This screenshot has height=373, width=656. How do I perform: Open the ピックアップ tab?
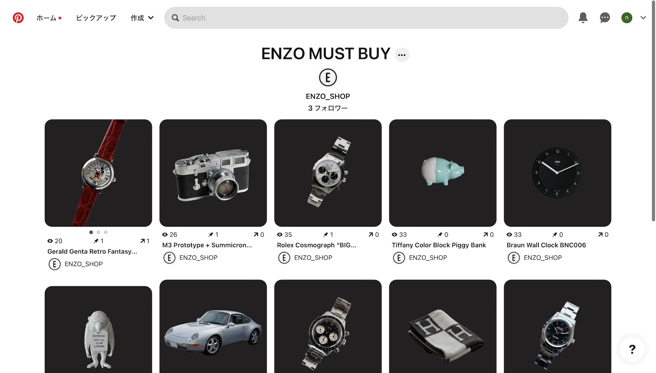coord(96,18)
